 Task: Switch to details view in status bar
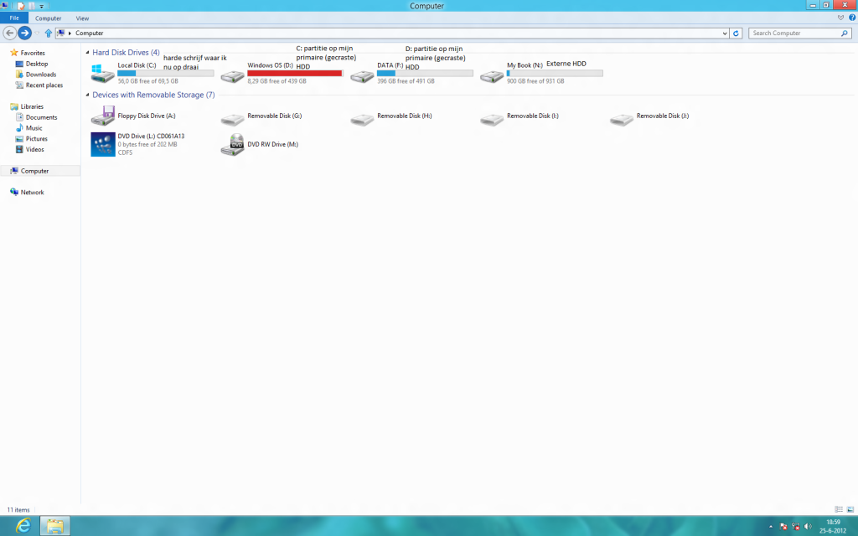(x=839, y=509)
